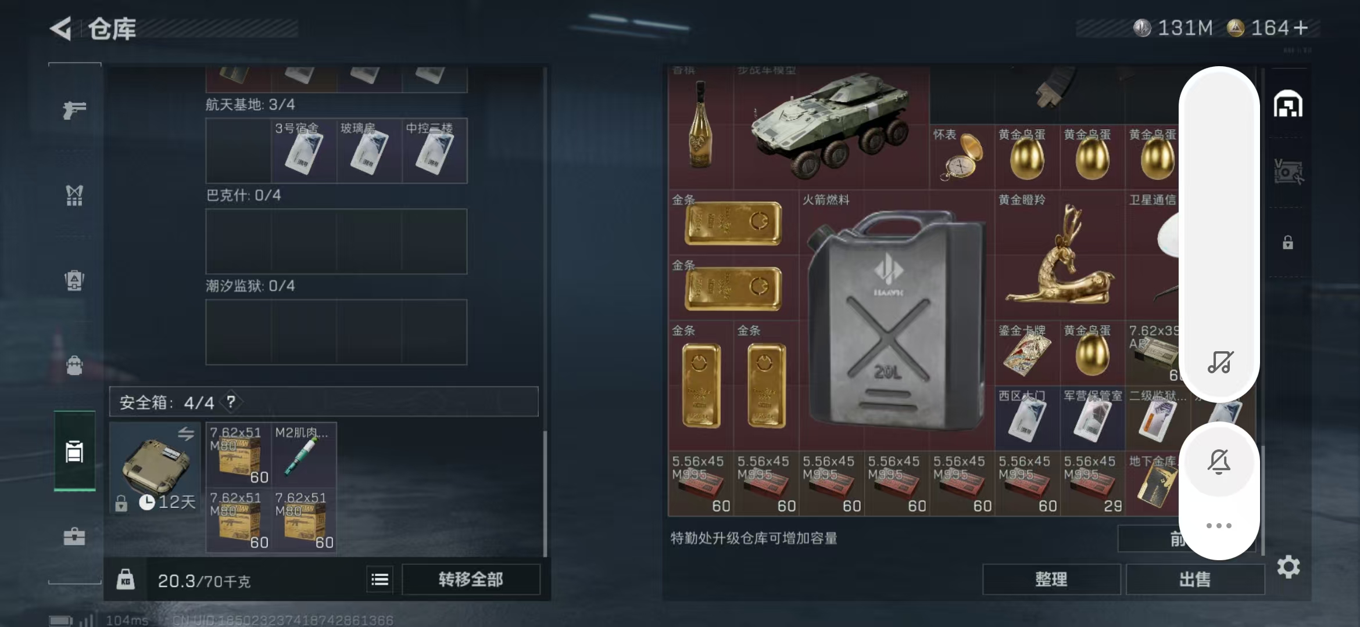
Task: Swap safe box using the arrows icon
Action: (186, 434)
